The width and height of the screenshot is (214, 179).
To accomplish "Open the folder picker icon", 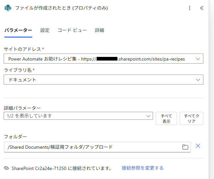I will 185,147.
